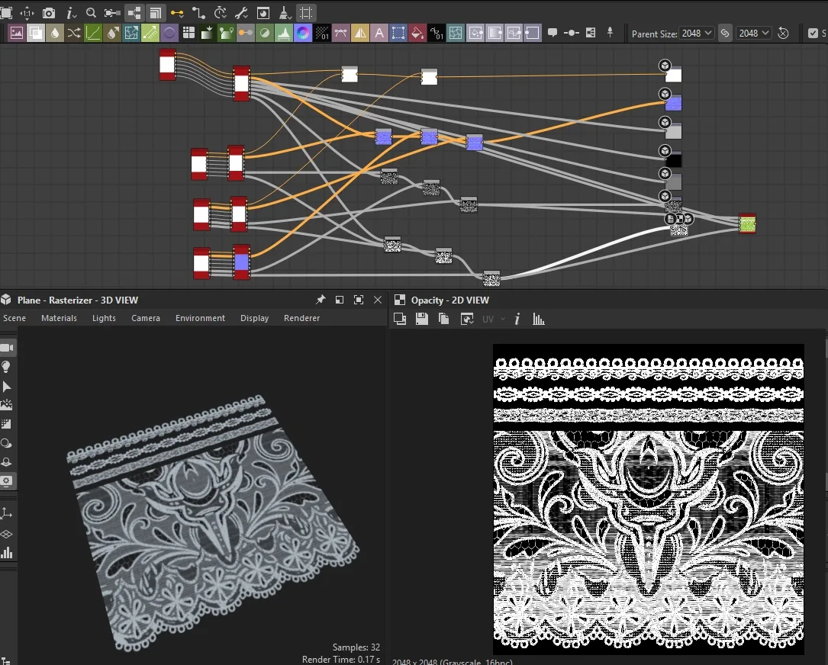Open the yellow link display mode dropdown

click(x=177, y=13)
